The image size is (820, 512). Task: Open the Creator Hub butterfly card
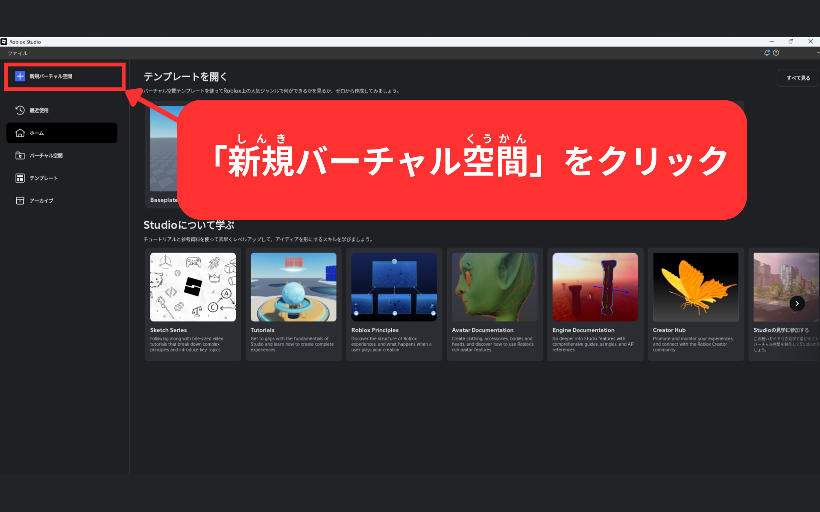point(695,287)
